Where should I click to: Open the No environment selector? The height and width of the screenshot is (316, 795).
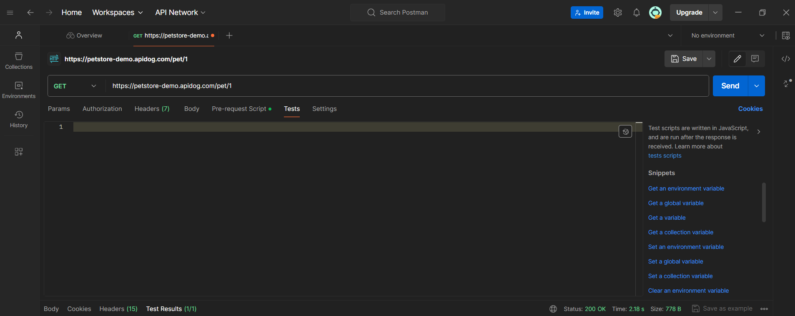pos(727,35)
